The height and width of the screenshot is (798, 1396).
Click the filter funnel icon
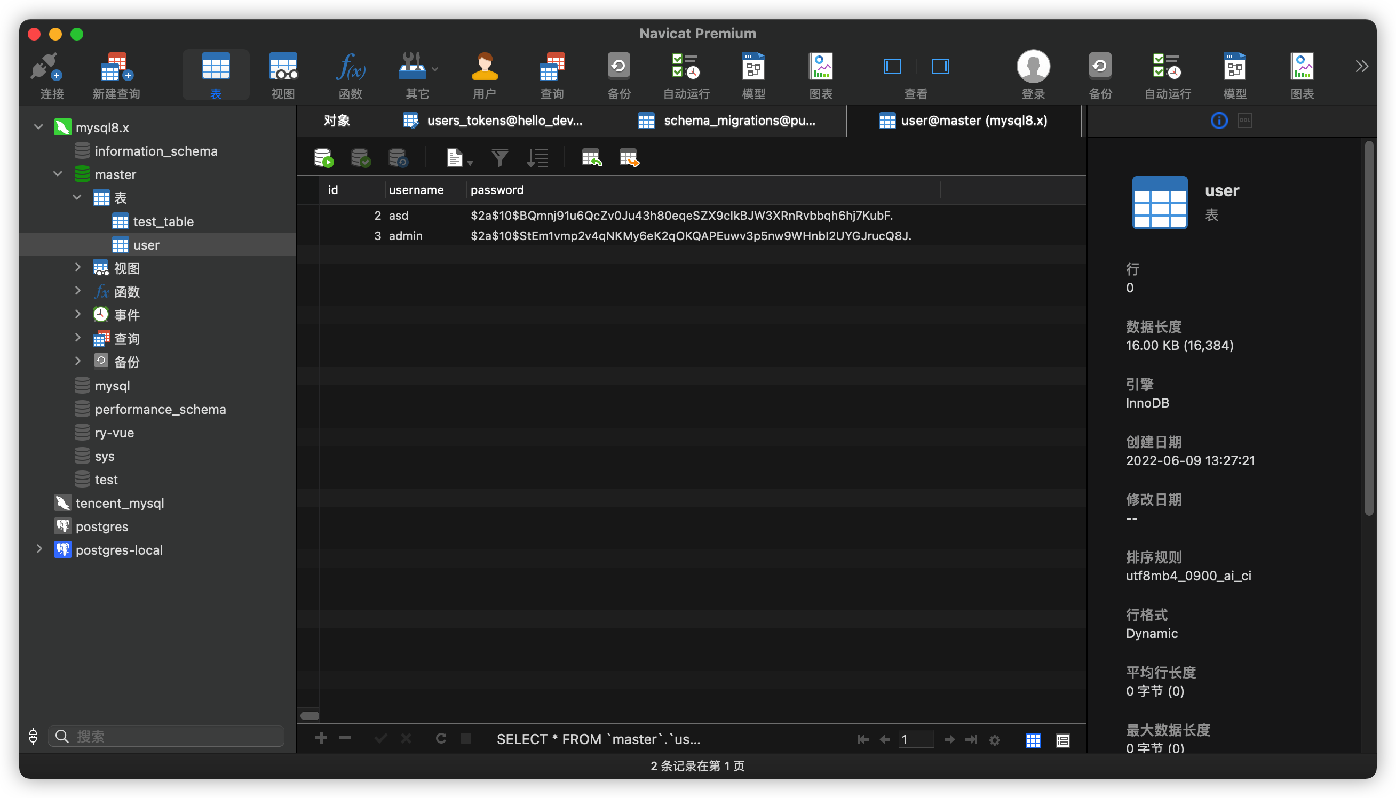(499, 158)
